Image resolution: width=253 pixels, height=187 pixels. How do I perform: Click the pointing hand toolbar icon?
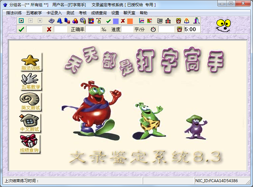[x=99, y=21]
